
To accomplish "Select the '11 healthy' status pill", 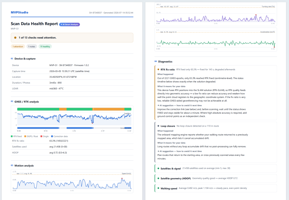I will [45, 46].
